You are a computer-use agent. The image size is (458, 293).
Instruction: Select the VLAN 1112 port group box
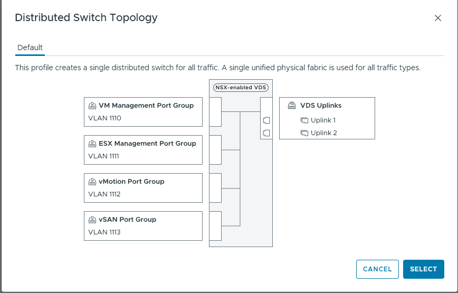tap(143, 188)
